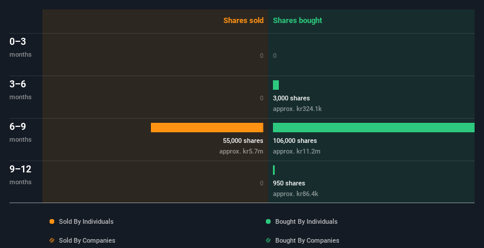Toggle the Bought By Companies legend label

[307, 240]
